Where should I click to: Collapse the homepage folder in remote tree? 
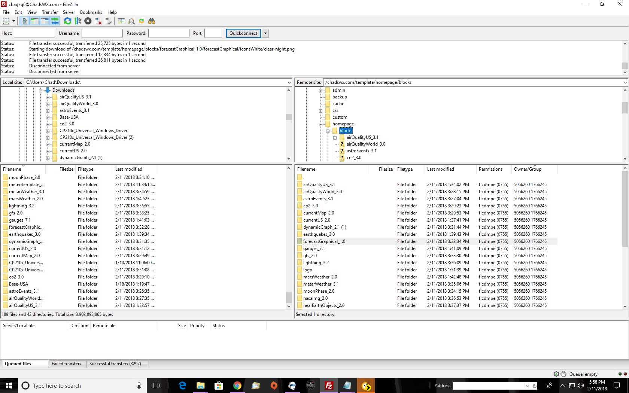point(321,124)
